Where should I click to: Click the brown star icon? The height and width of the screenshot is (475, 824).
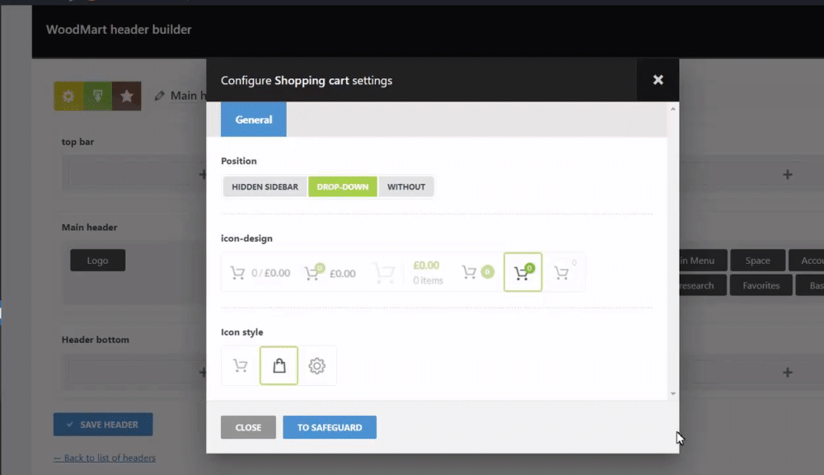127,96
